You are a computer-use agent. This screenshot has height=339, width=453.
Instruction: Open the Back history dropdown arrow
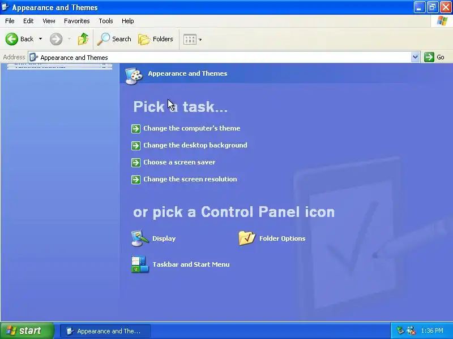(x=40, y=39)
